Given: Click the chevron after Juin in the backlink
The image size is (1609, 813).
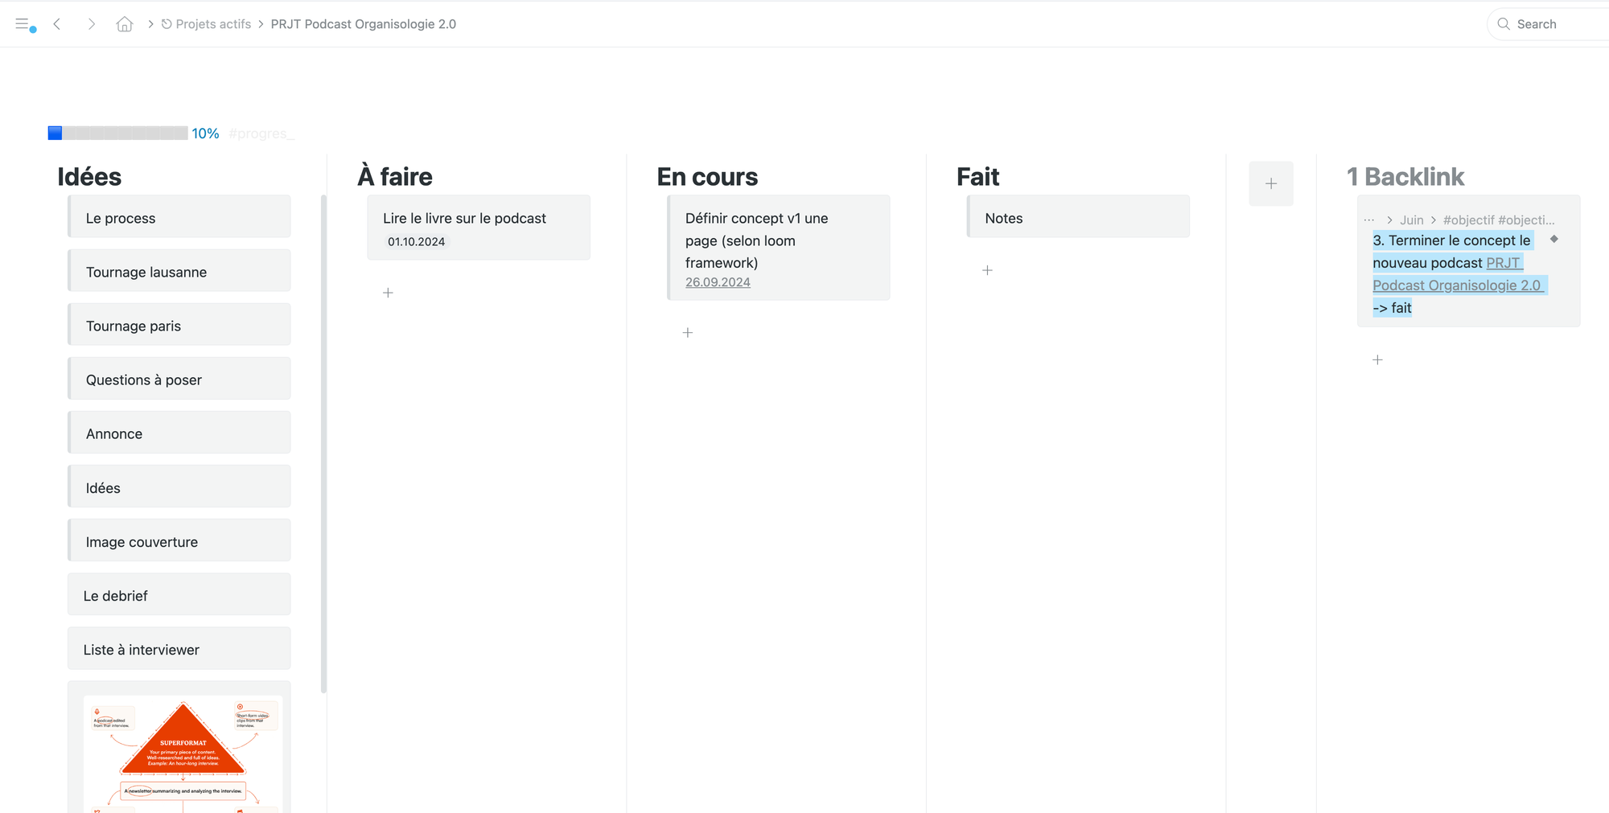Looking at the screenshot, I should 1434,220.
